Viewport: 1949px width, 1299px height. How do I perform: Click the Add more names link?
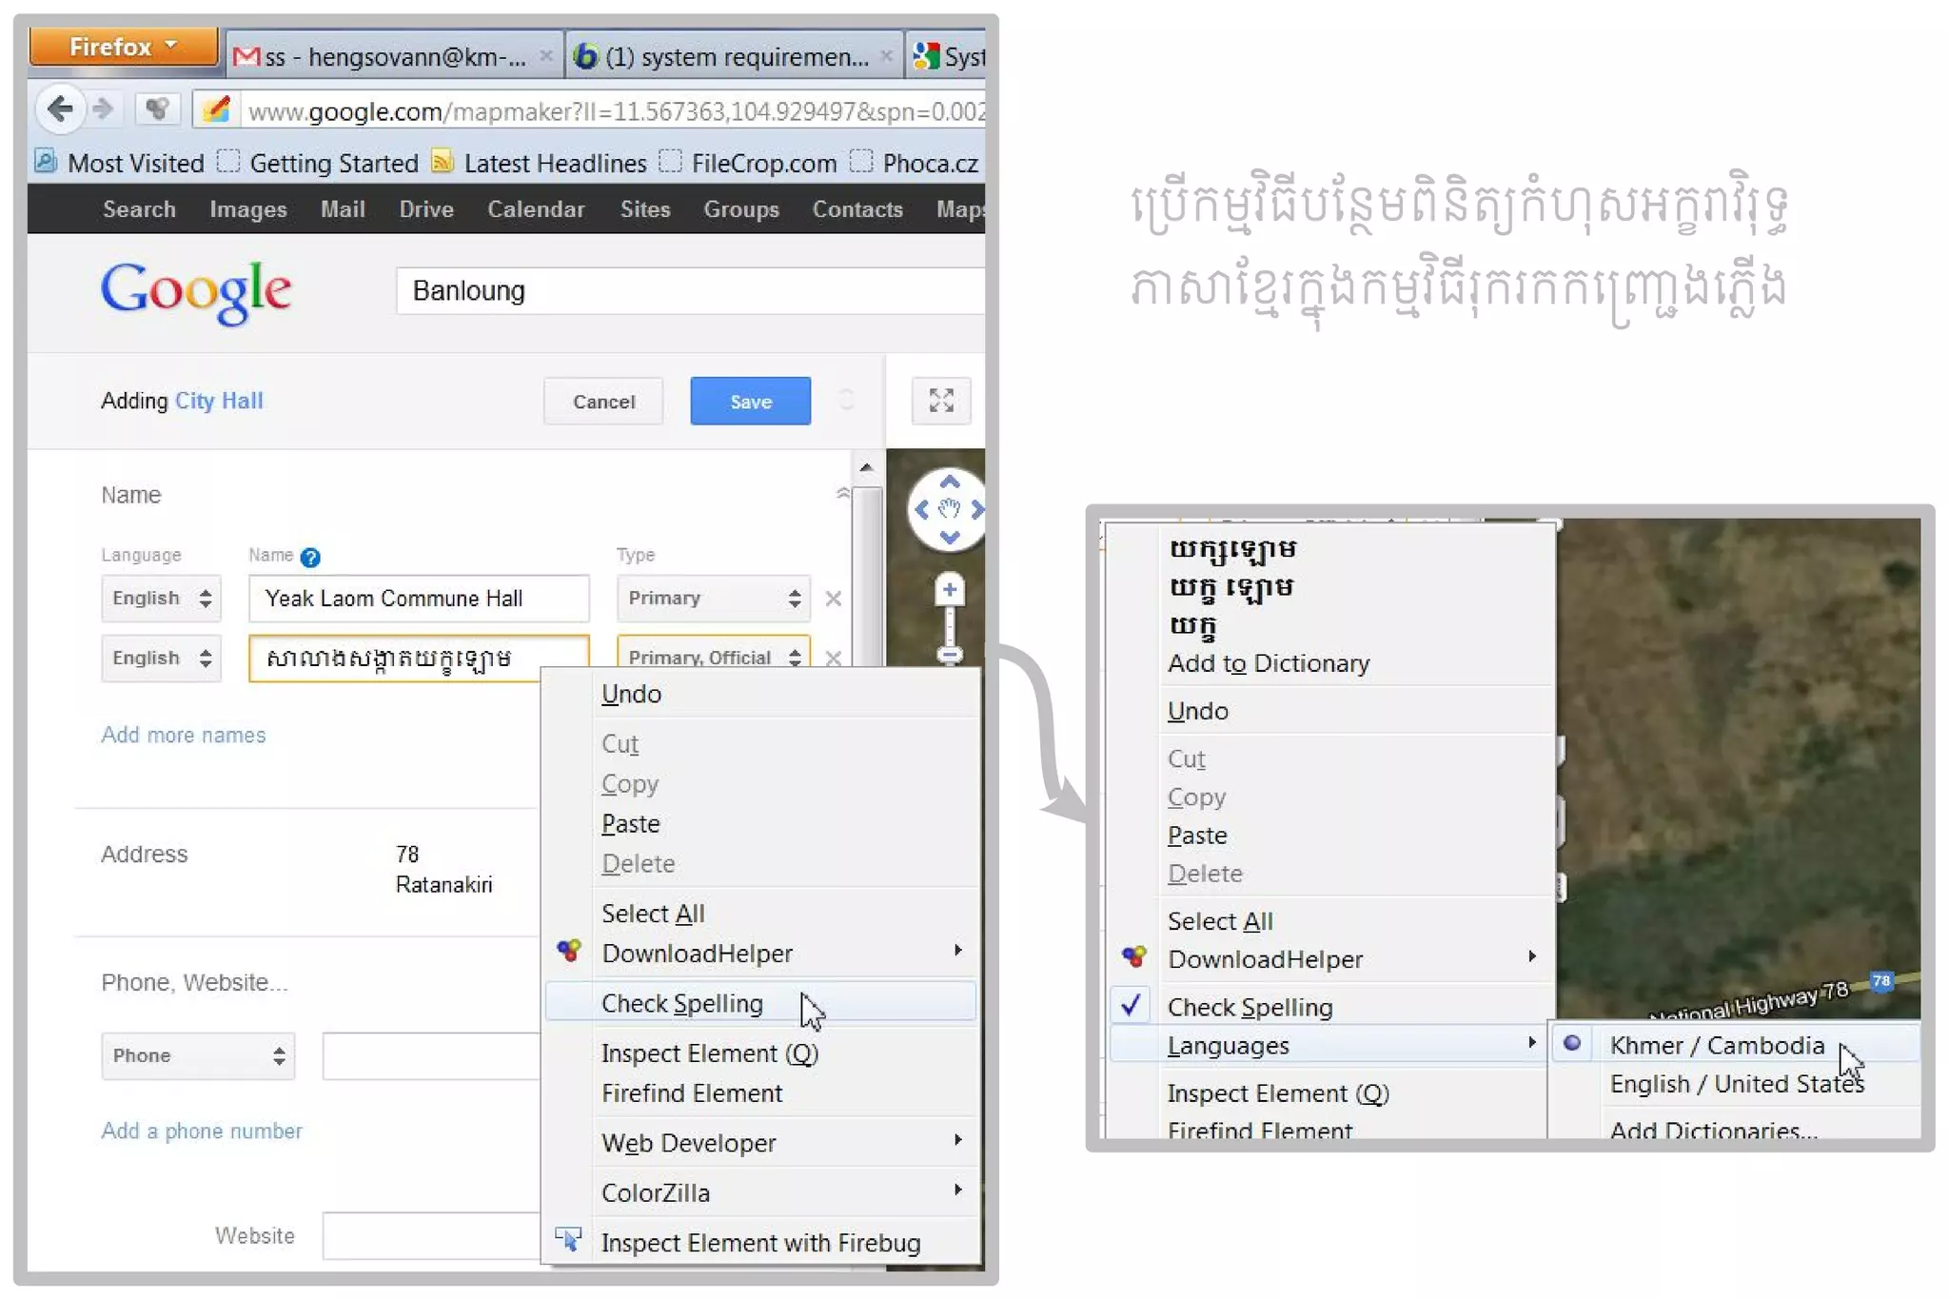[x=184, y=735]
